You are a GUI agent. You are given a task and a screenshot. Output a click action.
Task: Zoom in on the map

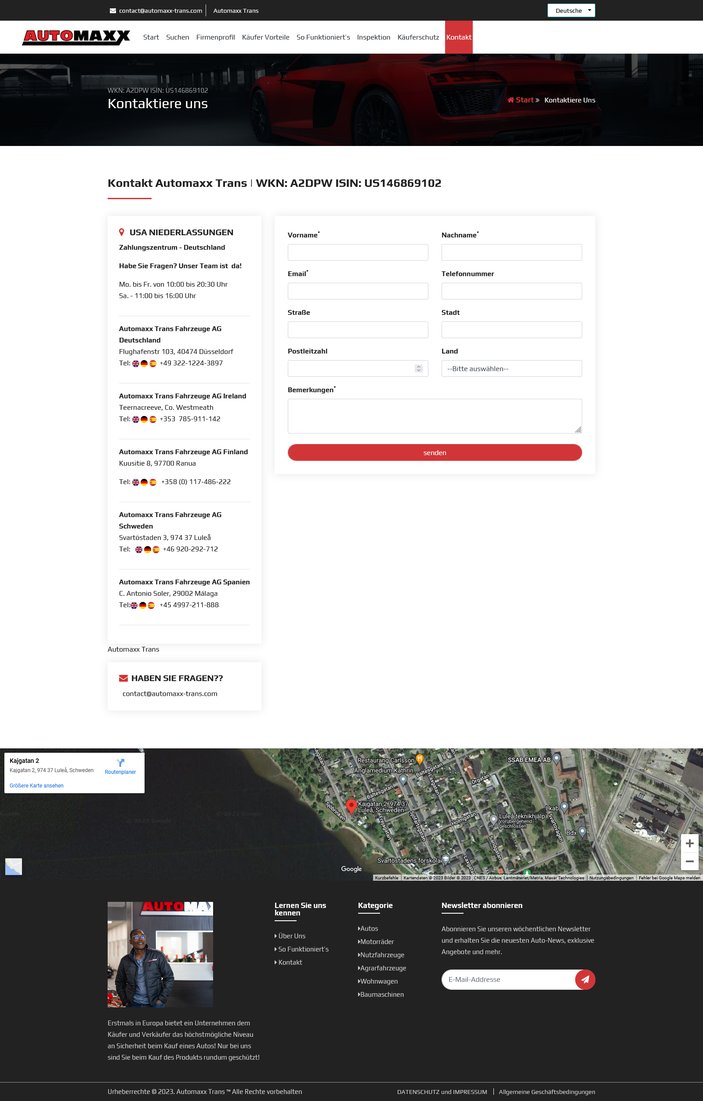click(690, 843)
